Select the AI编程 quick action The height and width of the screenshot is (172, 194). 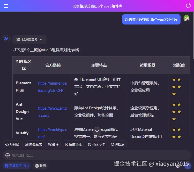[12, 144]
